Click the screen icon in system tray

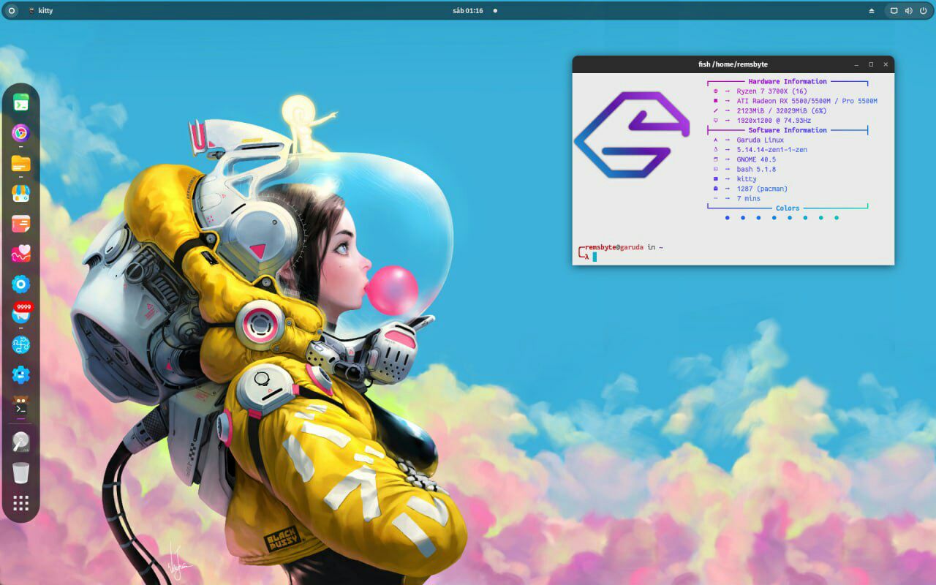tap(894, 11)
